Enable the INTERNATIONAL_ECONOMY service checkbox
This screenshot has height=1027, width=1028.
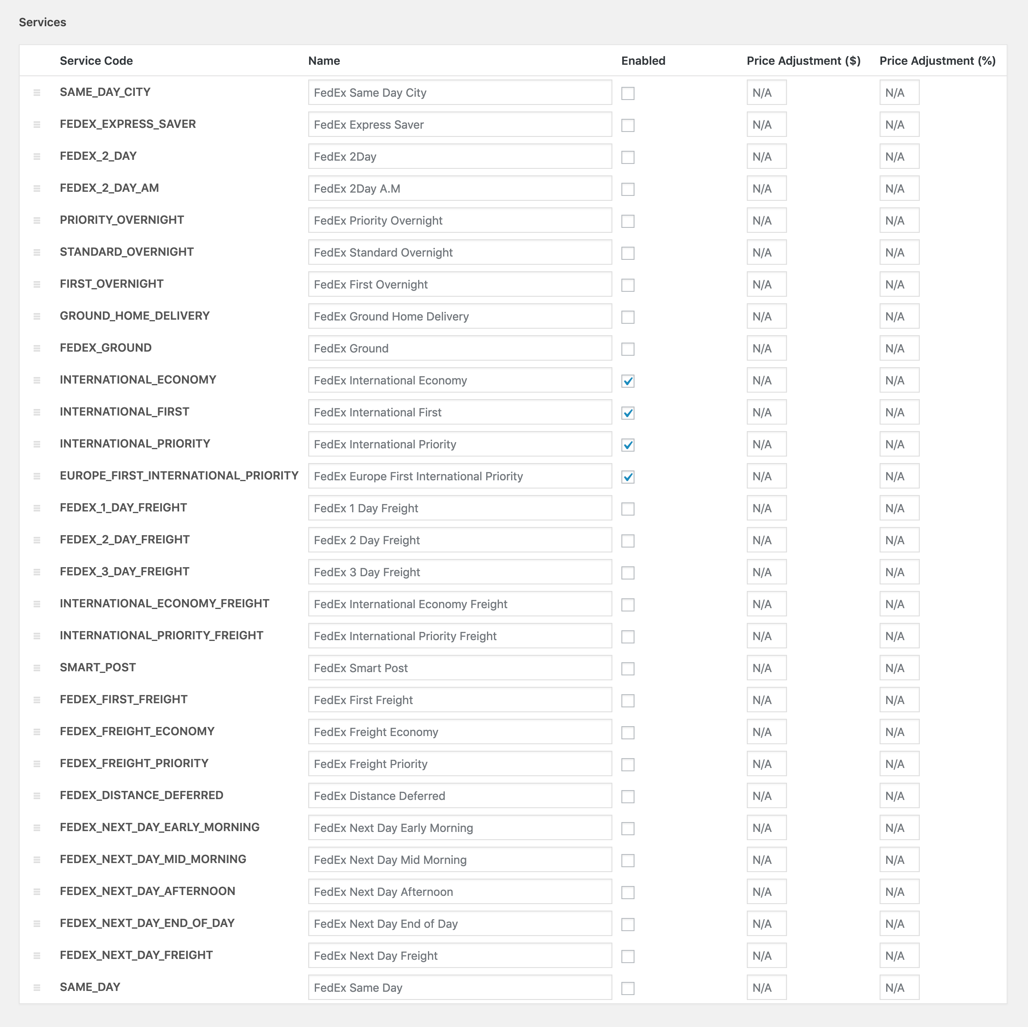point(628,381)
